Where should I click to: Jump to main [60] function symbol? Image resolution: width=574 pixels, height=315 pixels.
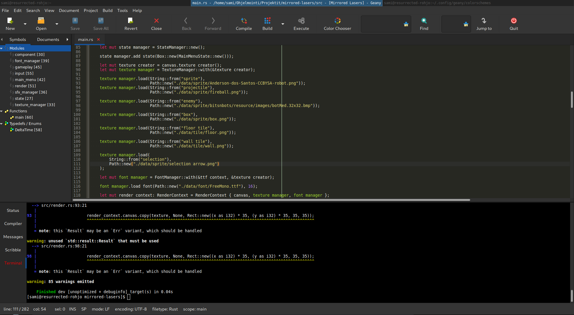click(24, 117)
